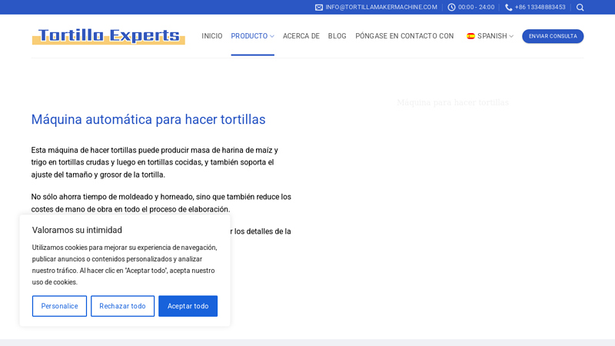This screenshot has height=346, width=615.
Task: Click business hours 00:00 - 24:00 text
Action: click(x=476, y=7)
